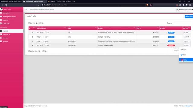Open Action dropdown for Hall3 row

(x=187, y=37)
